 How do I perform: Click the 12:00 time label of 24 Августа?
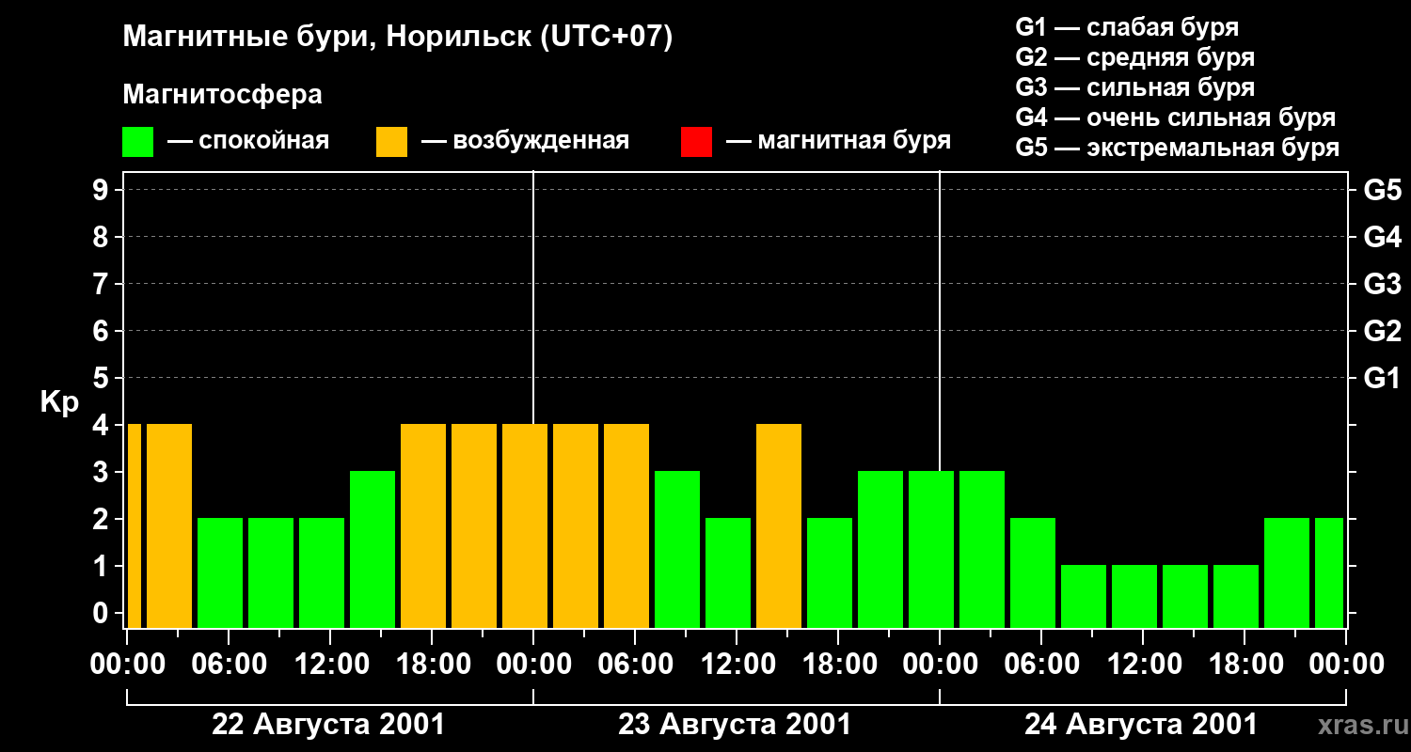[1143, 665]
